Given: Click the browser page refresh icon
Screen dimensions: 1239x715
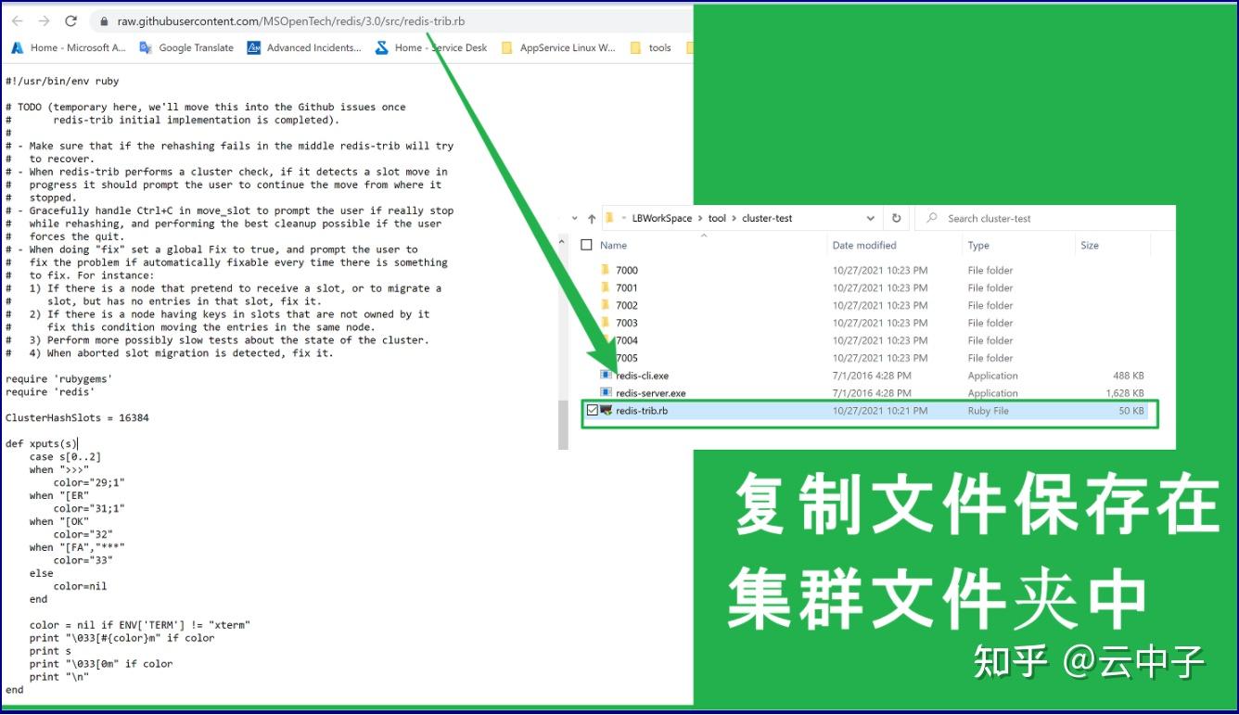Looking at the screenshot, I should pos(72,20).
